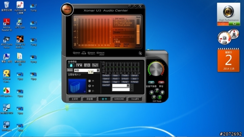
Task: Select the third sound environment preset icon
Action: (x=87, y=65)
